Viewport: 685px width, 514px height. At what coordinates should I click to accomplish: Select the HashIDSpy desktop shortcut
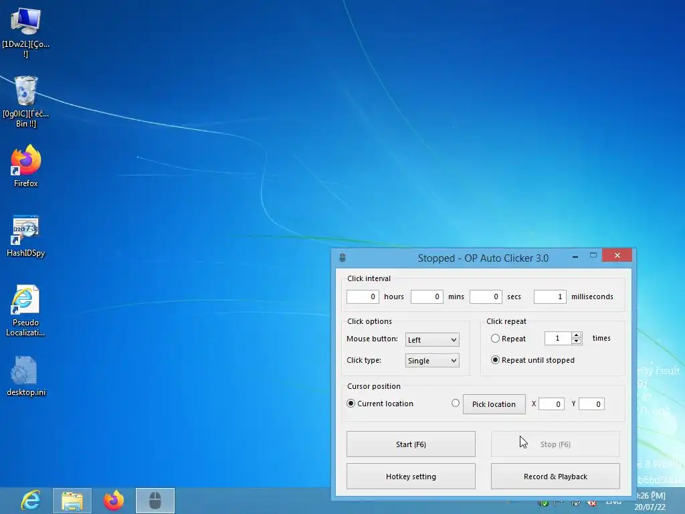[x=26, y=236]
